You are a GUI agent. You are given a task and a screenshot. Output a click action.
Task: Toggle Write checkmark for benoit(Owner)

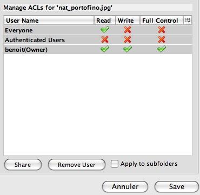coord(128,49)
